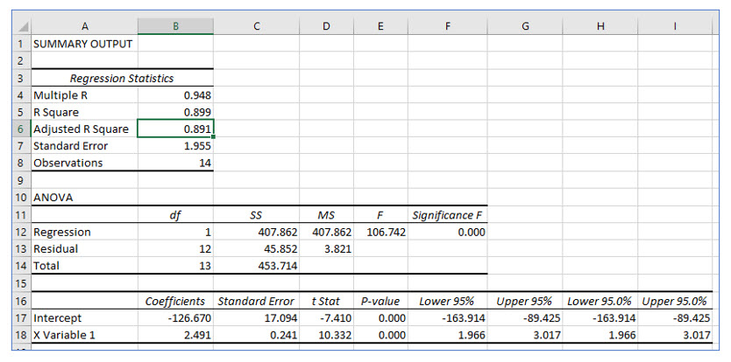The image size is (731, 362).
Task: Select column C header
Action: 257,26
